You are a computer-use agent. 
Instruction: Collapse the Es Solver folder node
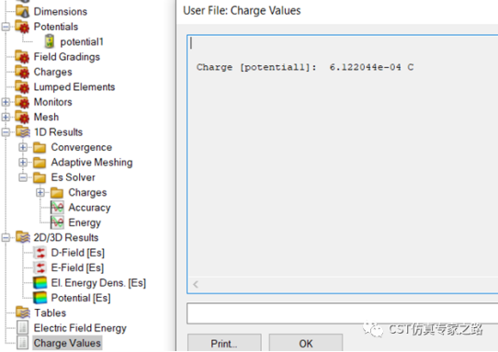click(23, 177)
